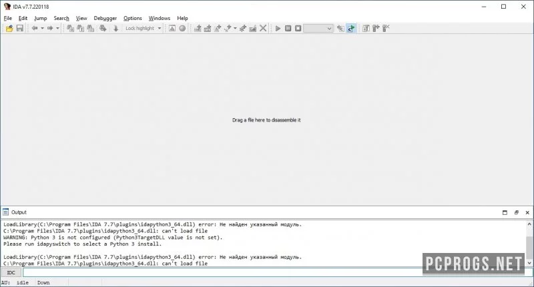Click the first binoculars search icon
Image resolution: width=534 pixels, height=287 pixels.
pos(71,28)
